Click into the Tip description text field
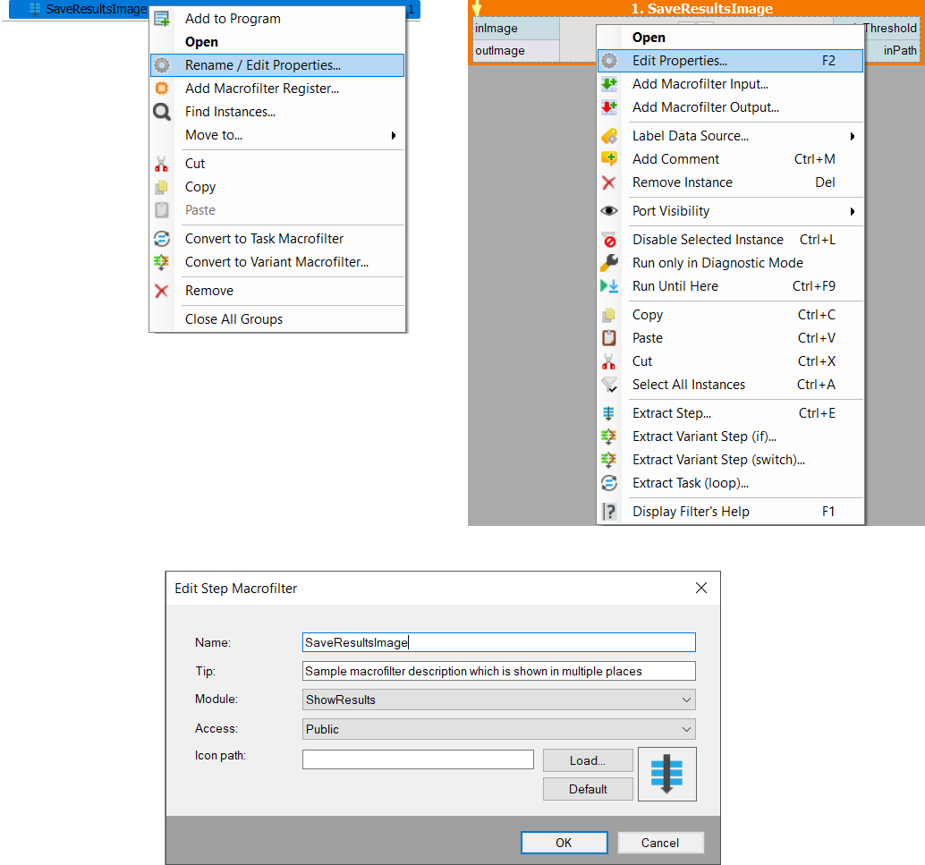Image resolution: width=925 pixels, height=865 pixels. [x=498, y=671]
